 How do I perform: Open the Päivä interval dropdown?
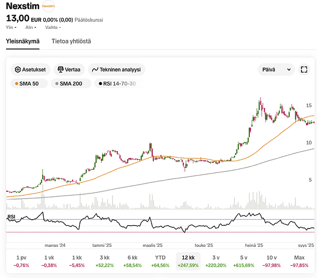276,69
